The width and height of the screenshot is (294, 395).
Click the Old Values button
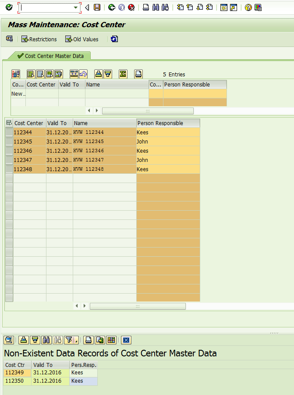(81, 39)
